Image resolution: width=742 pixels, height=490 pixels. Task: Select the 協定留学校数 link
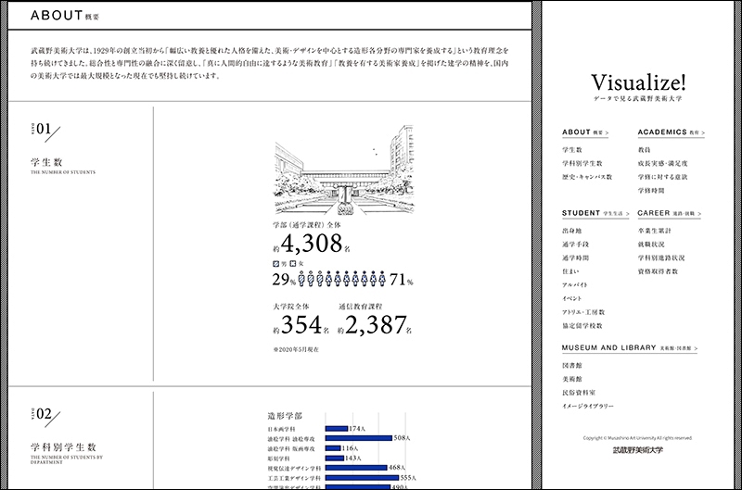point(582,326)
